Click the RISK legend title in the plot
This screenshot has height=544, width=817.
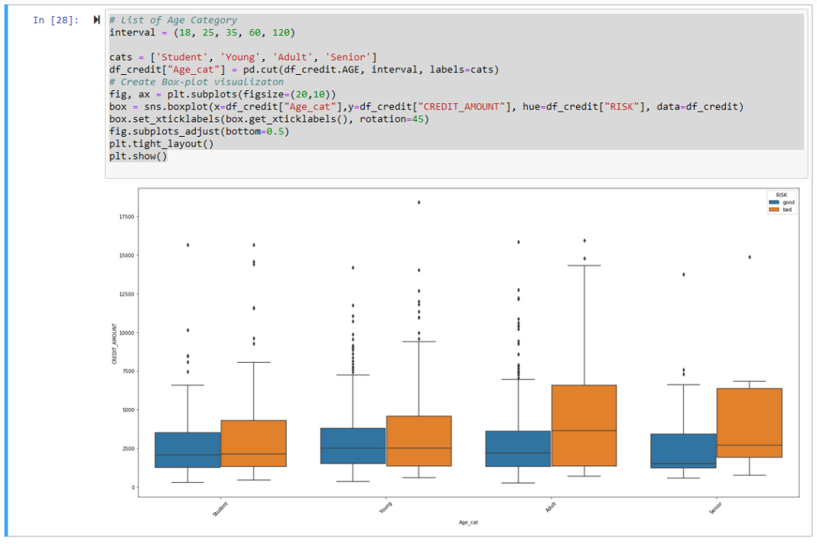pos(782,194)
